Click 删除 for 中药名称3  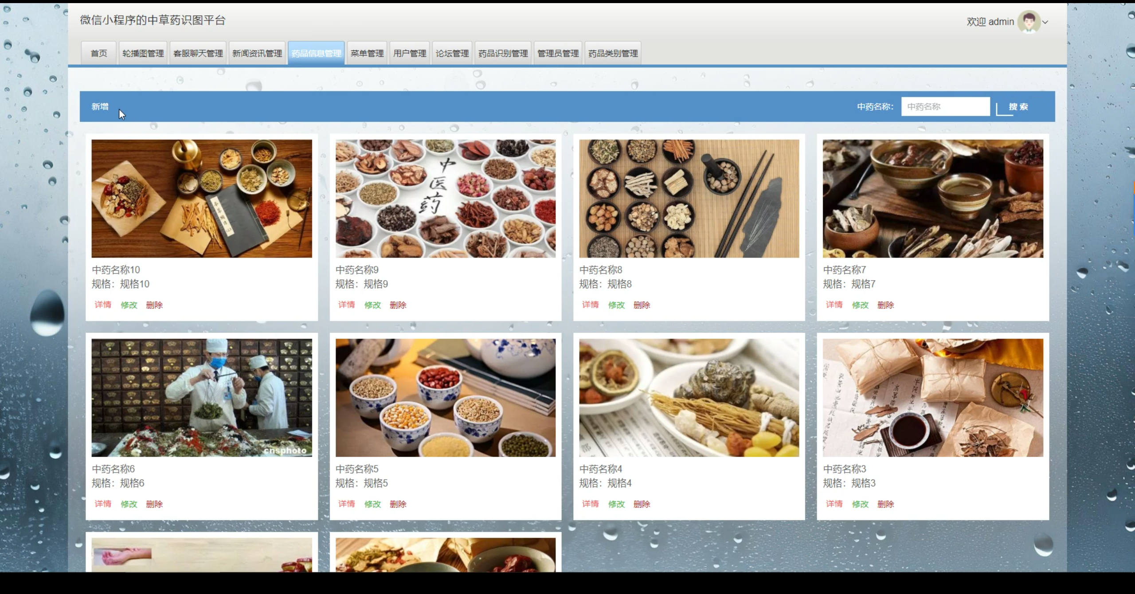(885, 504)
